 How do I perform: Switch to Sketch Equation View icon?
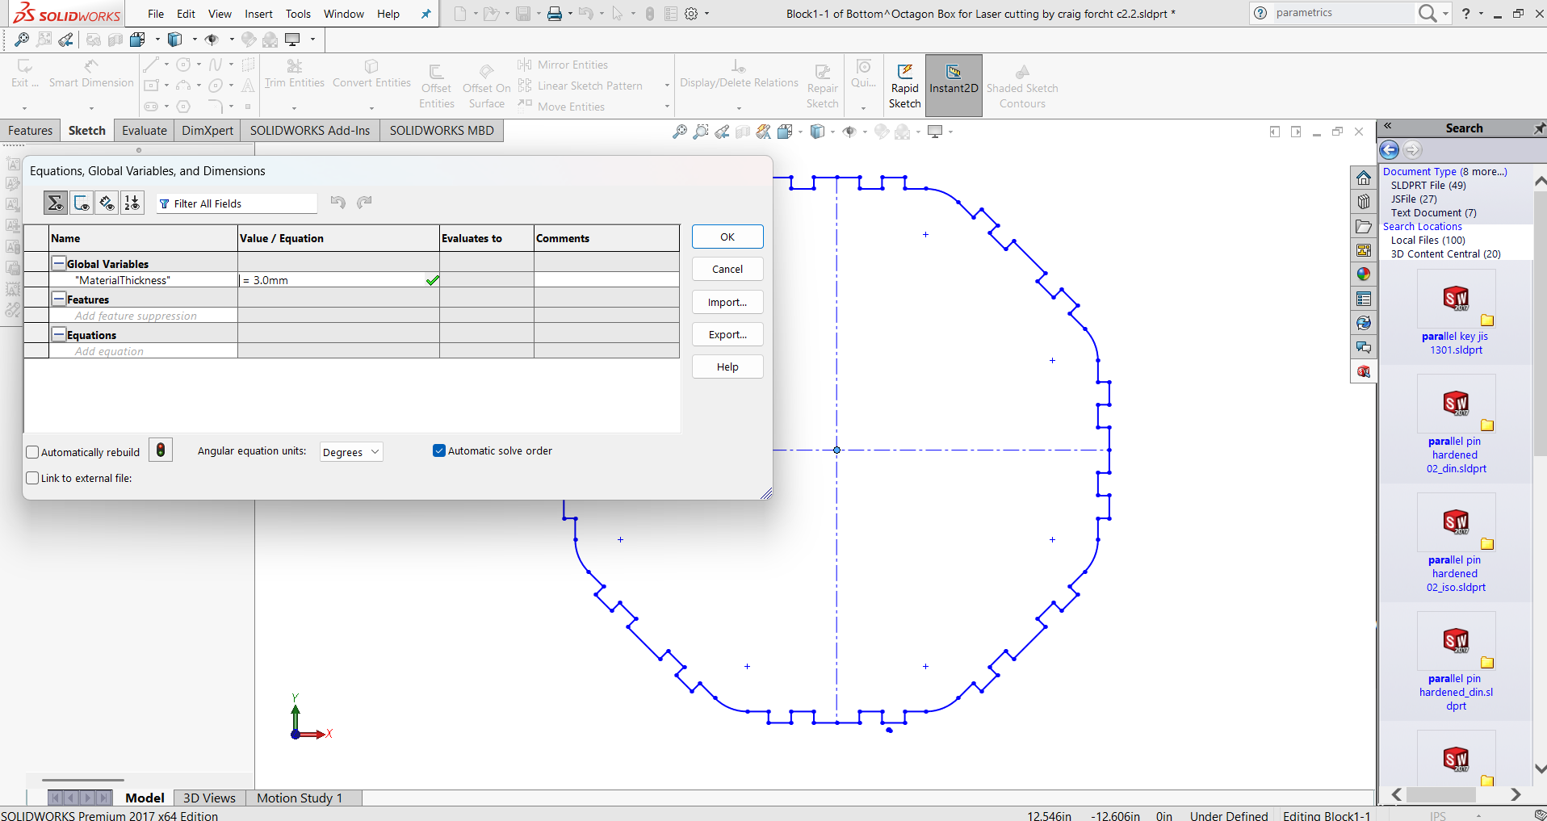[82, 203]
